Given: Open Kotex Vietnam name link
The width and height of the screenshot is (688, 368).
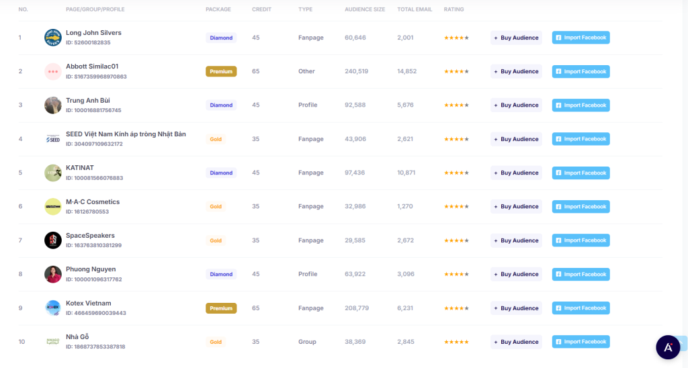Looking at the screenshot, I should tap(88, 303).
